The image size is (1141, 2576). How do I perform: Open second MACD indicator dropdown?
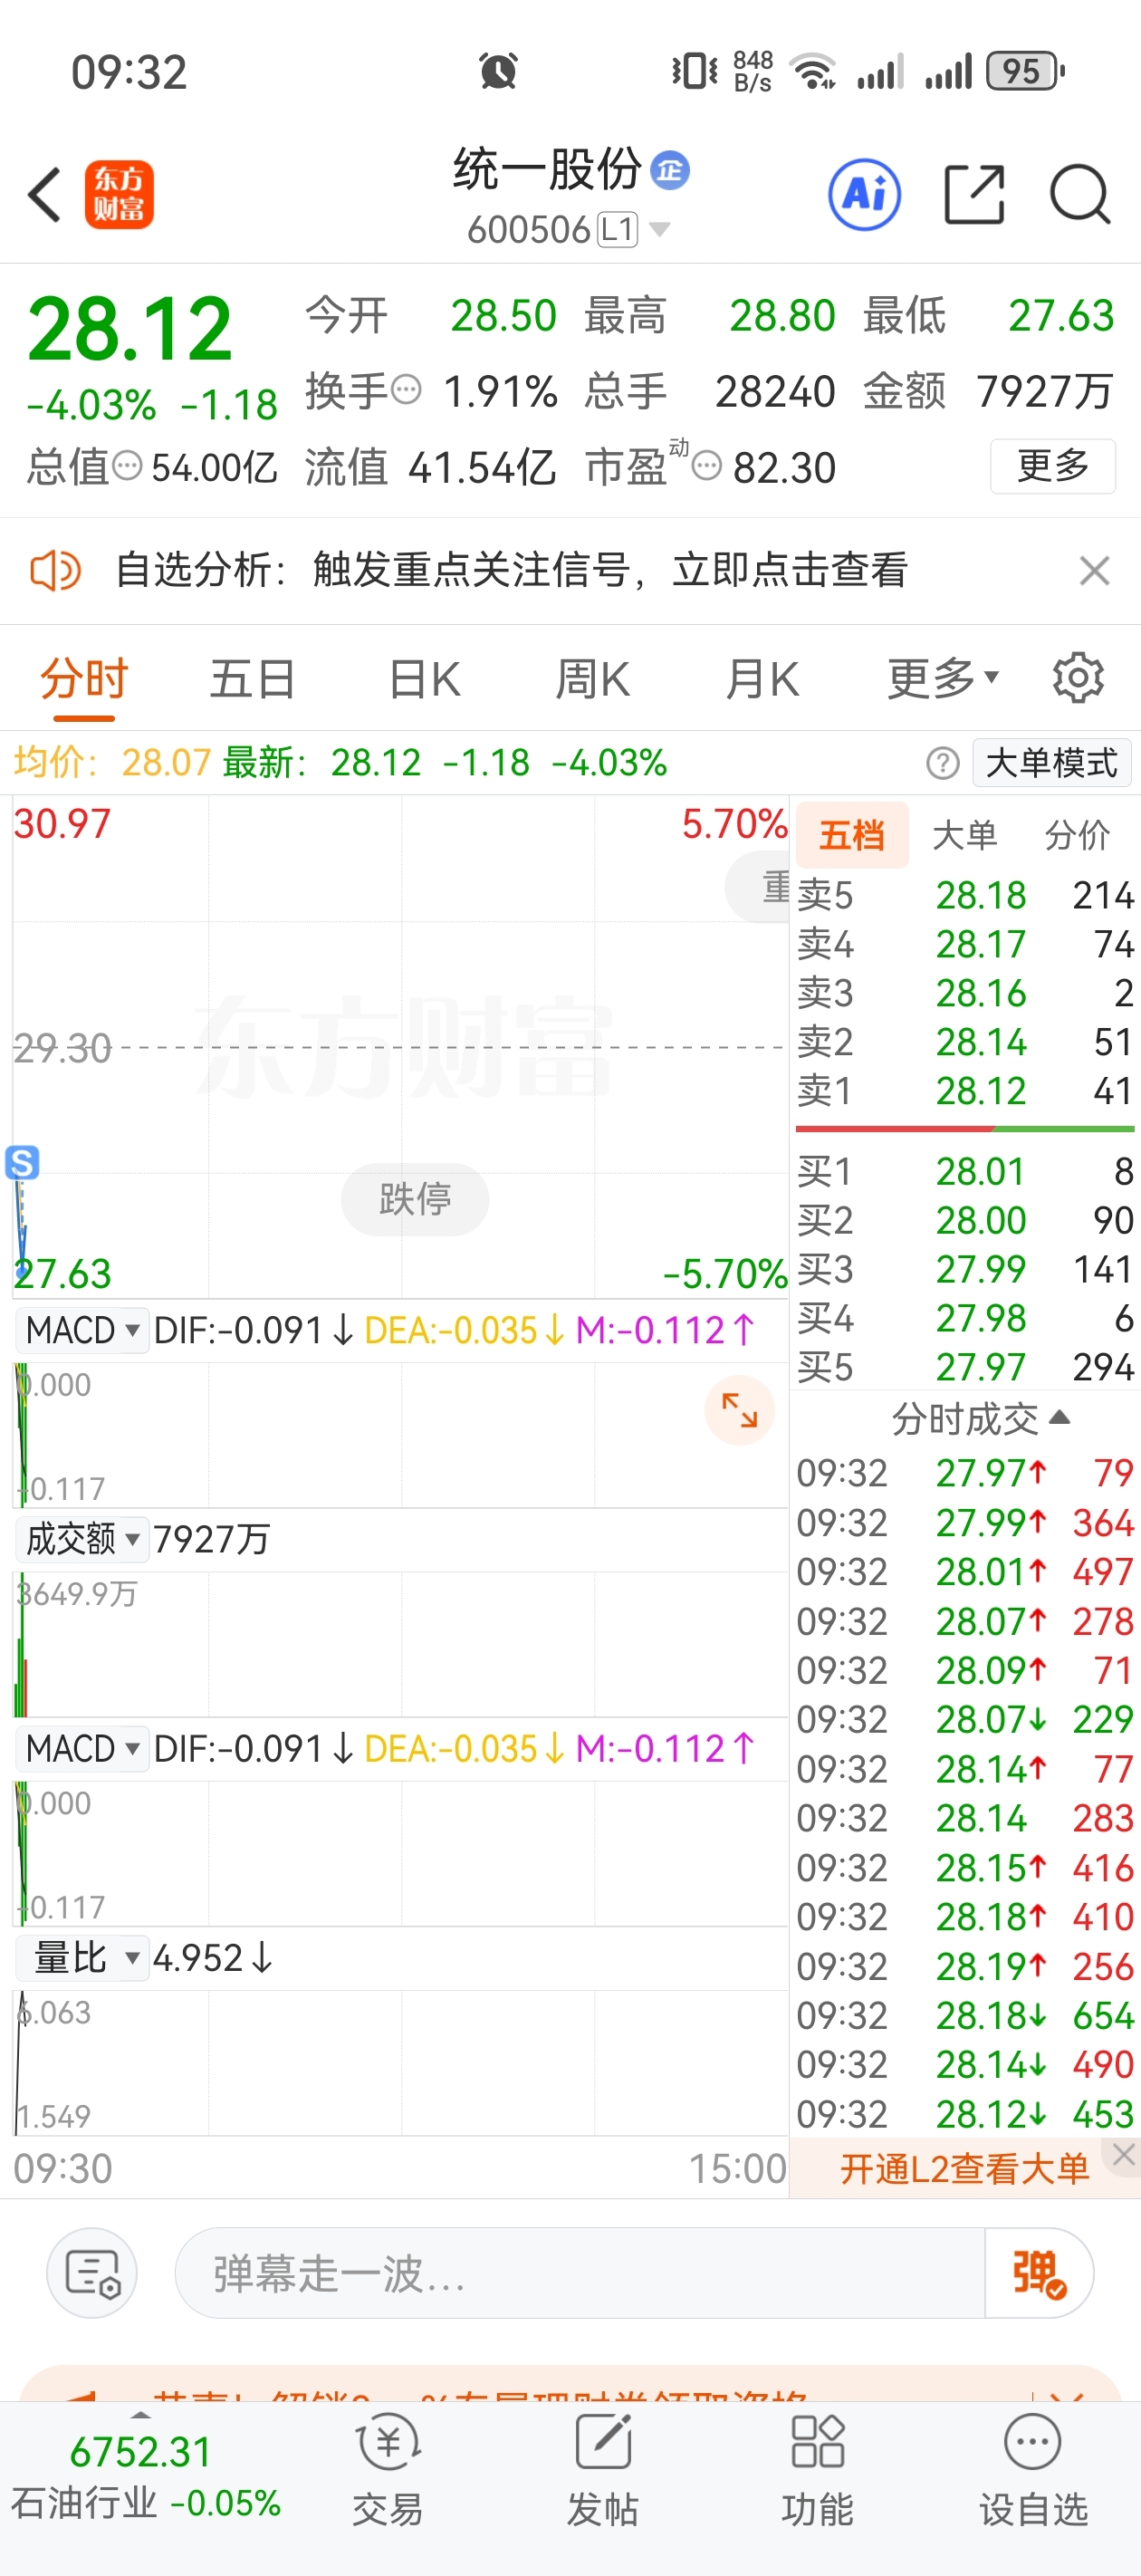(82, 1748)
